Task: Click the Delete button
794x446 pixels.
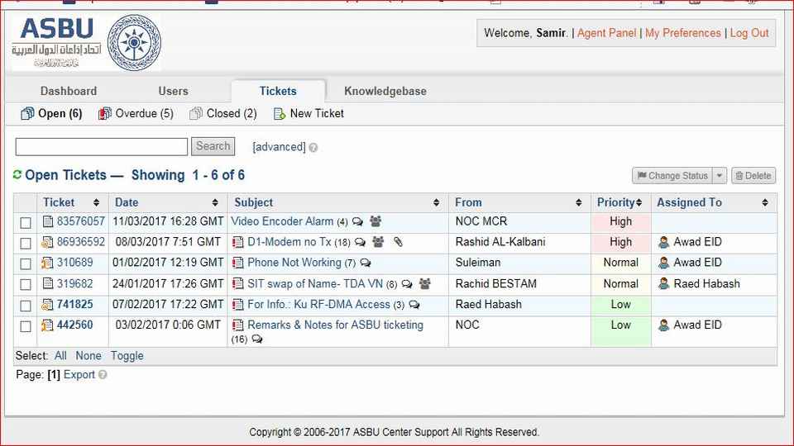Action: click(753, 175)
